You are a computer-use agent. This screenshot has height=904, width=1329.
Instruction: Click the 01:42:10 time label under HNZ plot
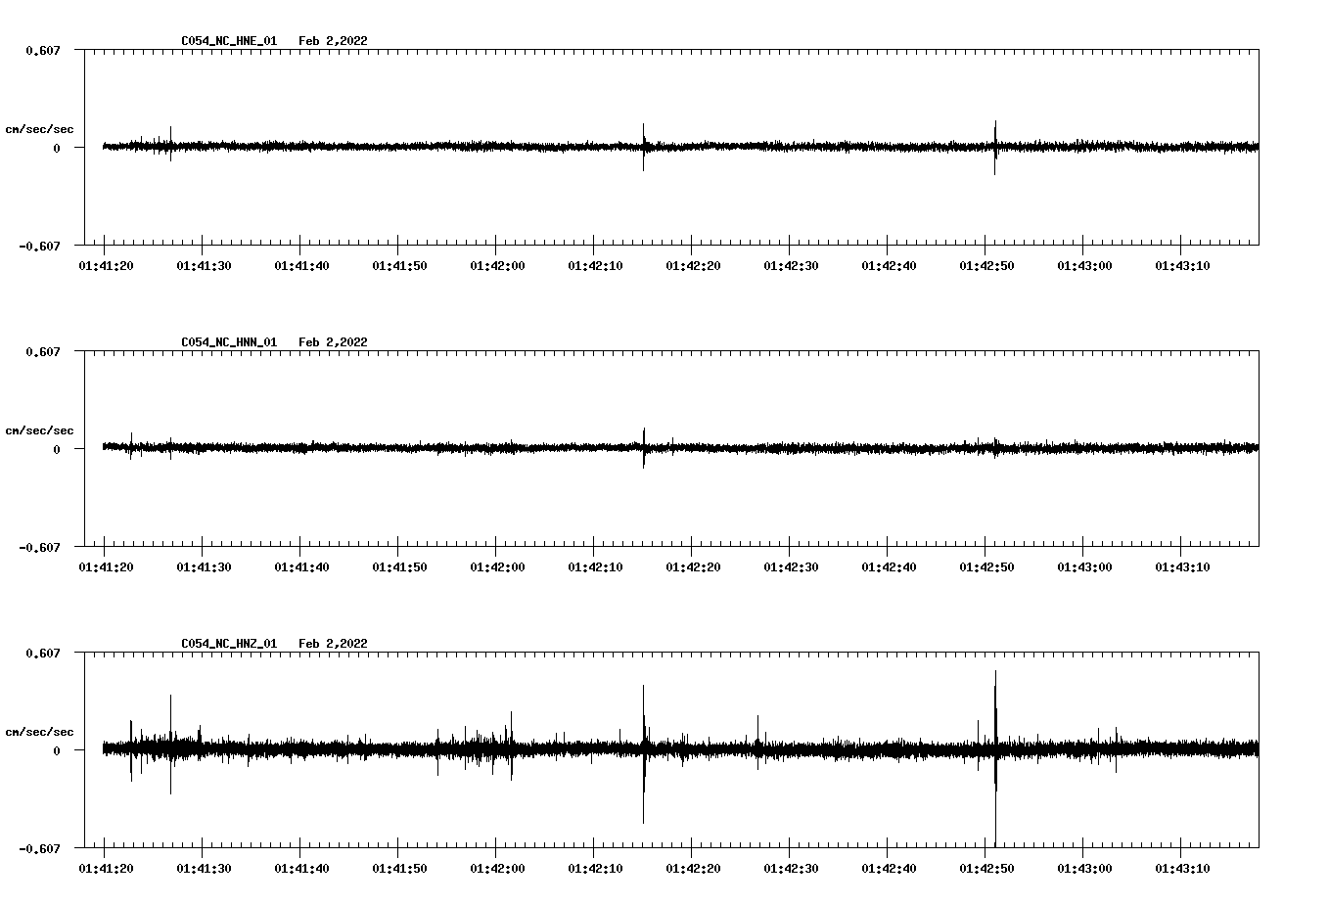pos(595,869)
